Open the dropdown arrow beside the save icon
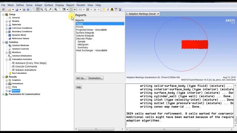Image resolution: width=237 pixels, height=133 pixels. (x=20, y=10)
